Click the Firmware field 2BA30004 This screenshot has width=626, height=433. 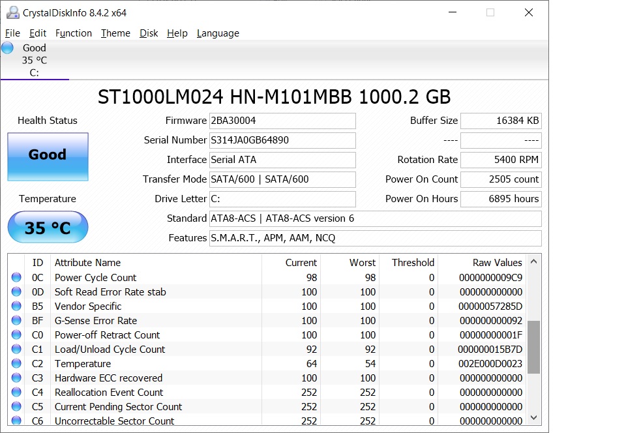282,121
